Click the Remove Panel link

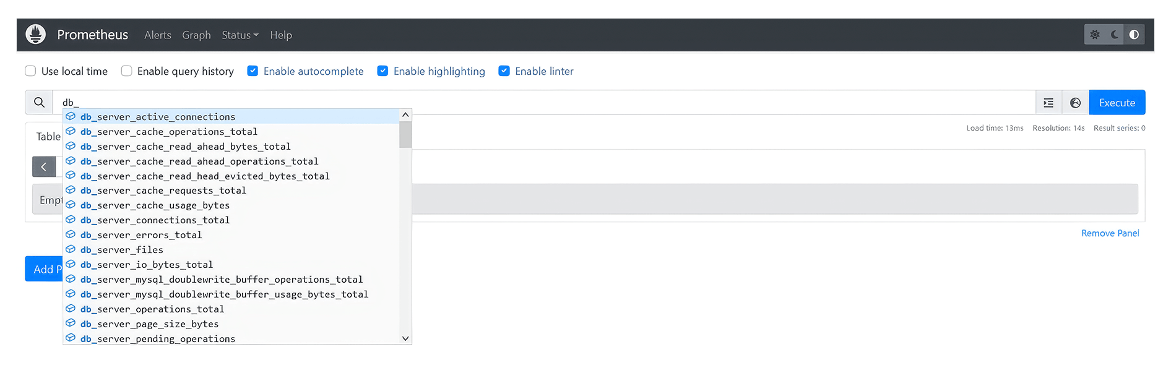pos(1110,233)
